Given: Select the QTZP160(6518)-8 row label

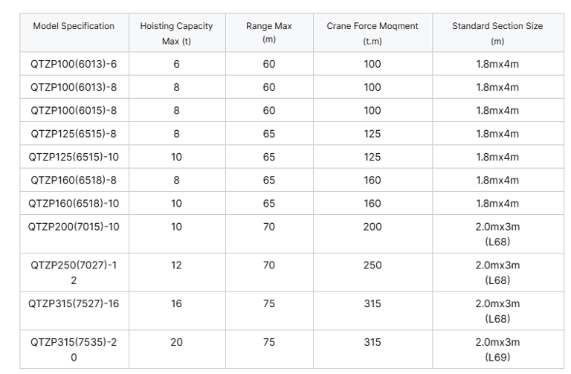Looking at the screenshot, I should 74,180.
